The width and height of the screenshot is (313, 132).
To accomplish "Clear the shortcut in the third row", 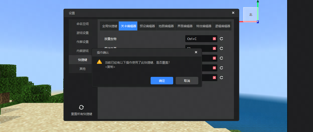I will (x=214, y=58).
